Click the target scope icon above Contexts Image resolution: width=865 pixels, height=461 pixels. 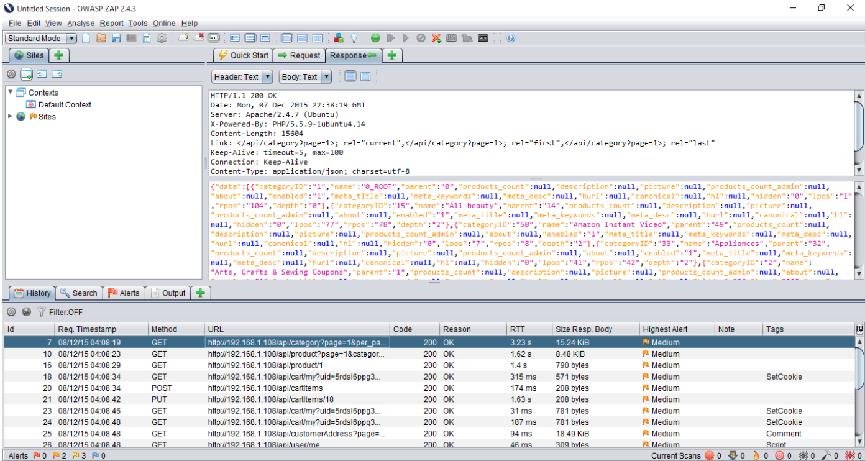[11, 75]
